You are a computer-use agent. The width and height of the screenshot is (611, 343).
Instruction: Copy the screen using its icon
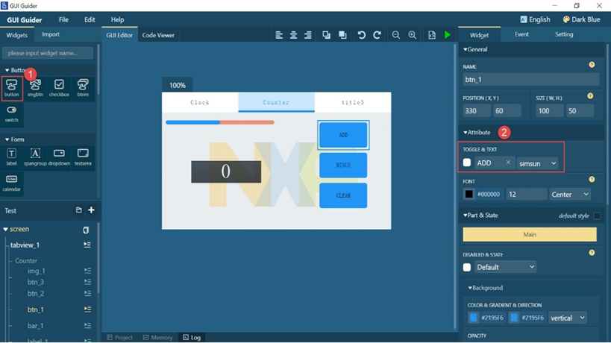coord(86,230)
